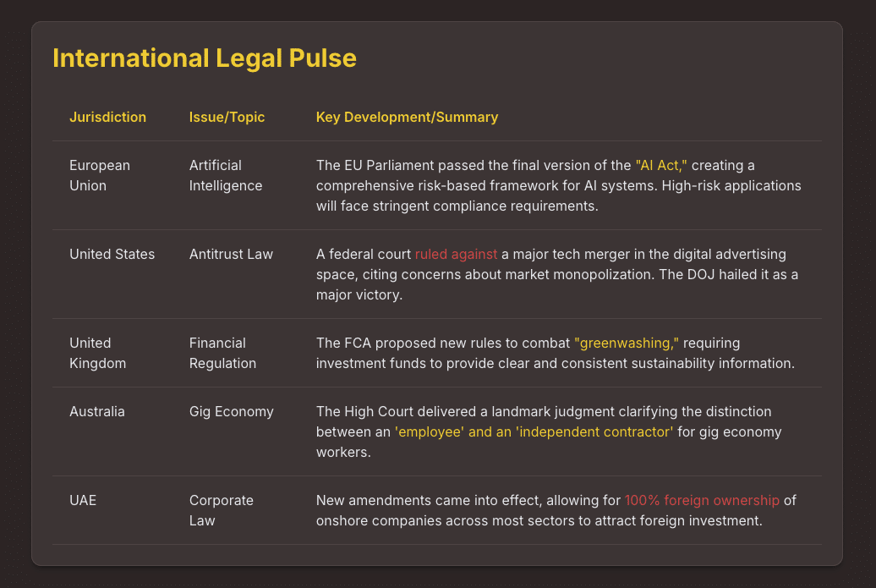Click the Key Development/Summary column header
The width and height of the screenshot is (876, 588).
click(407, 117)
